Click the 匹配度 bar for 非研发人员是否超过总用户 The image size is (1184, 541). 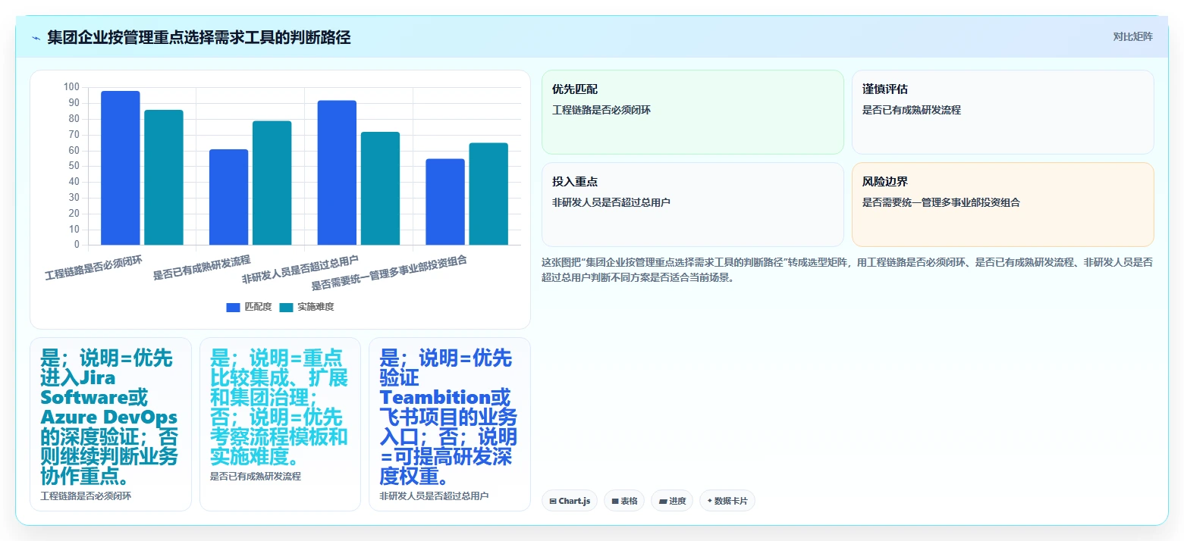(337, 173)
